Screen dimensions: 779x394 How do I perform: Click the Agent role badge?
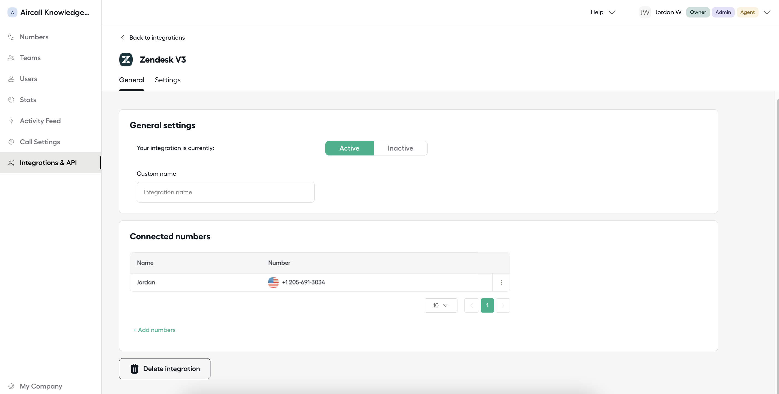(747, 12)
